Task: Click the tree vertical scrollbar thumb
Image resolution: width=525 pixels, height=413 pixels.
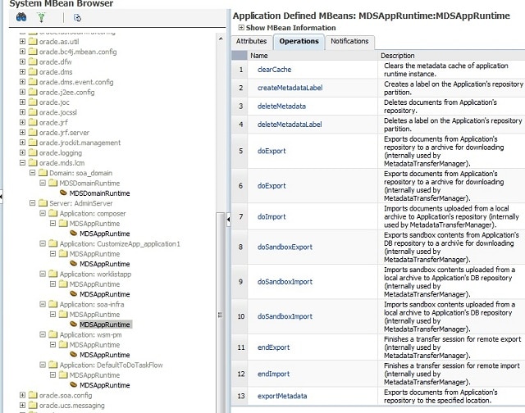Action: [x=220, y=315]
